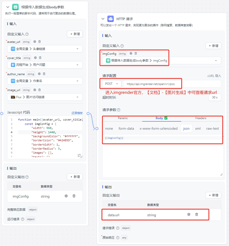Click help icon beside code node 自定义输入
Image resolution: width=229 pixels, height=246 pixels.
pyautogui.click(x=27, y=34)
